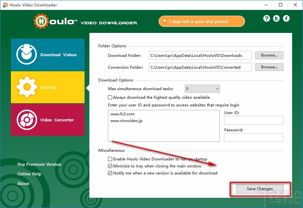Open Houlo's Facebook page icon
The width and height of the screenshot is (303, 208).
(286, 18)
